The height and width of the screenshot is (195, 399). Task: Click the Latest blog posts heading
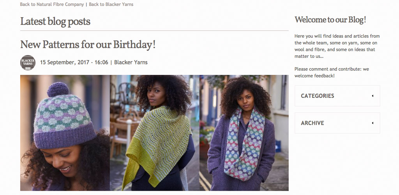tap(55, 21)
